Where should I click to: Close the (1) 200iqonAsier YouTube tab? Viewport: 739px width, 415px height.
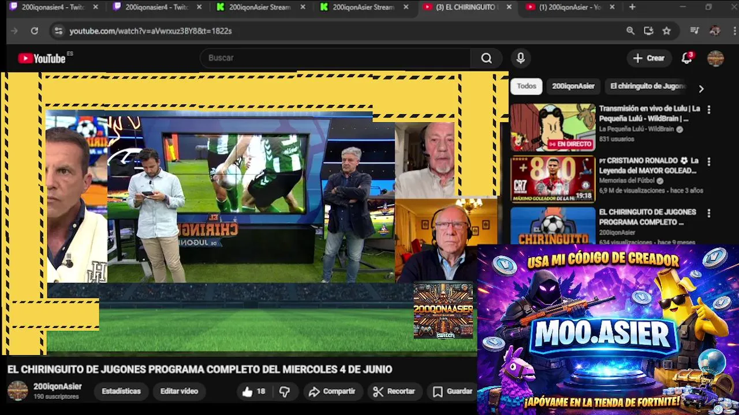(x=612, y=7)
